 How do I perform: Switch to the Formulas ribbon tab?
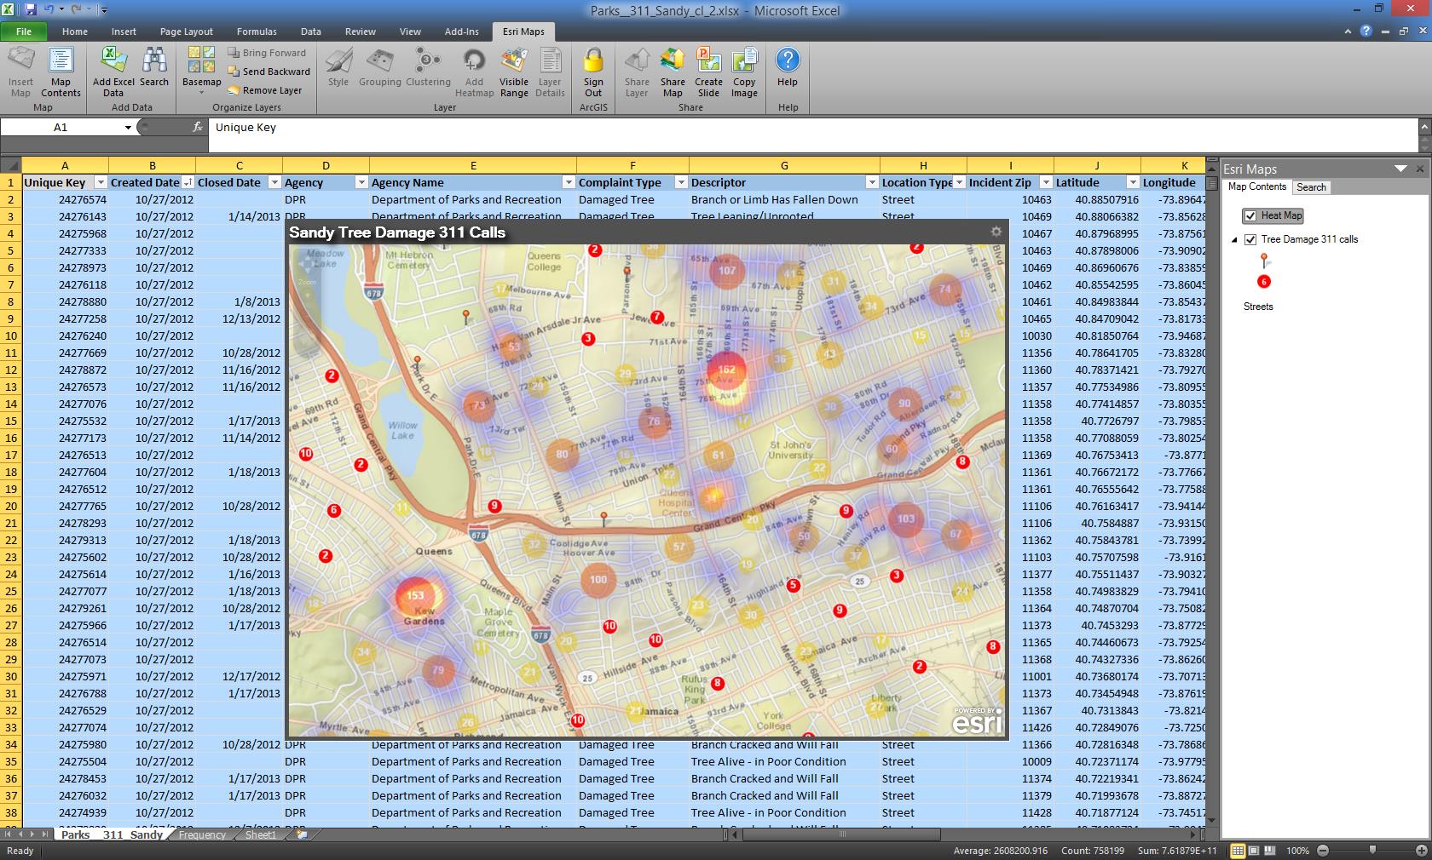257,32
